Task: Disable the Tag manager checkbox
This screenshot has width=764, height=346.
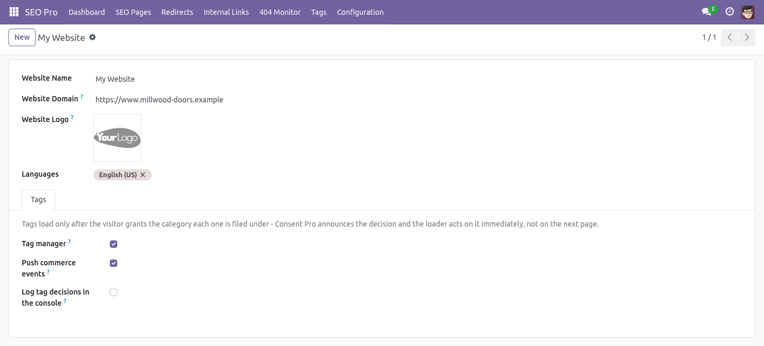Action: click(x=114, y=244)
